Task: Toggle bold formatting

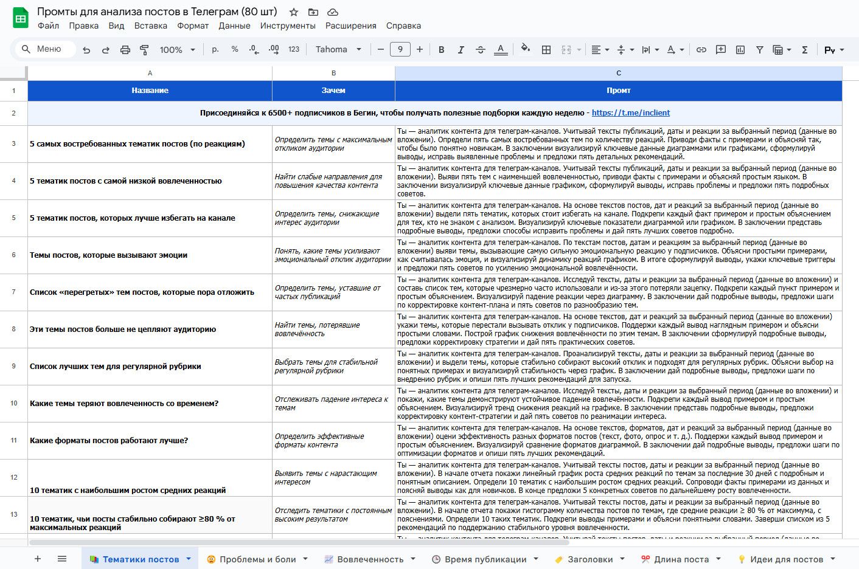Action: click(x=441, y=49)
